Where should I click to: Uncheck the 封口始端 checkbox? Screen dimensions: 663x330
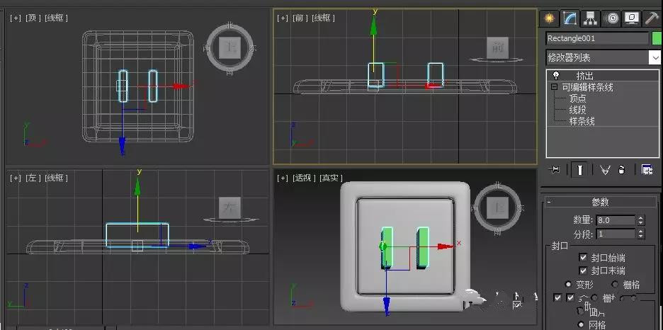(x=583, y=257)
